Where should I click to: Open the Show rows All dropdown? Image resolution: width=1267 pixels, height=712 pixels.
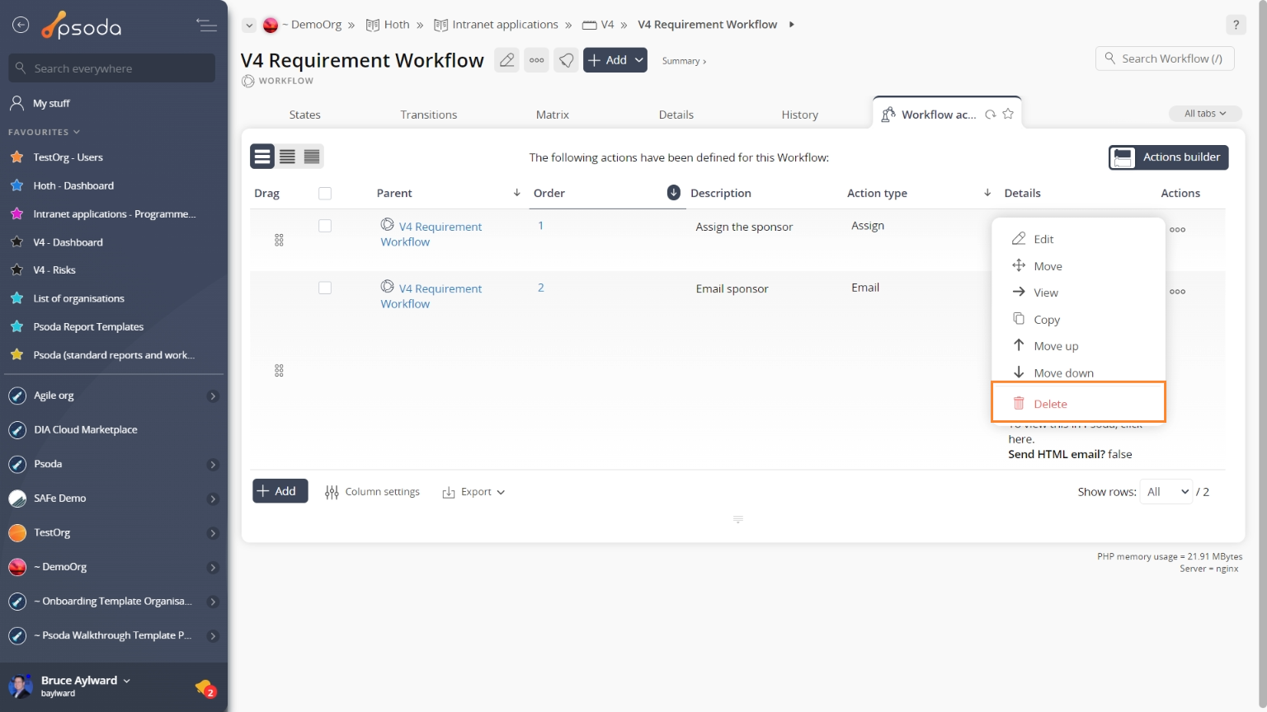click(x=1166, y=492)
